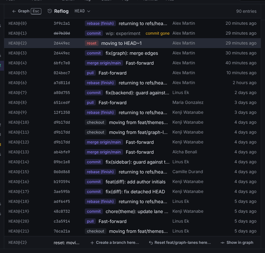This screenshot has height=253, width=265.
Task: Click the Reflog history clock icon
Action: (x=50, y=11)
